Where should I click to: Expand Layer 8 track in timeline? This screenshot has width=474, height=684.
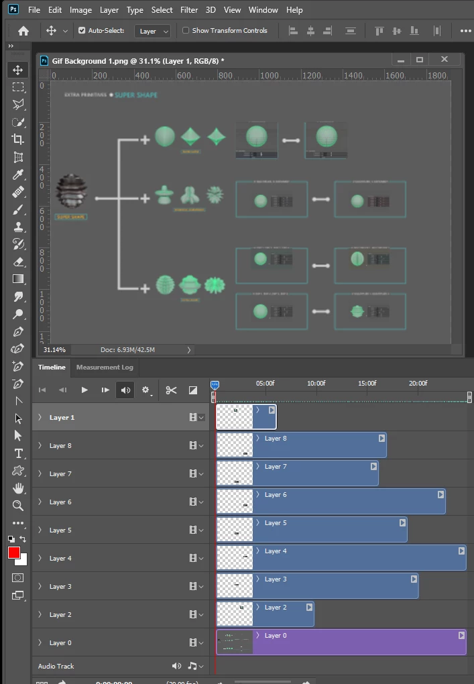[40, 445]
